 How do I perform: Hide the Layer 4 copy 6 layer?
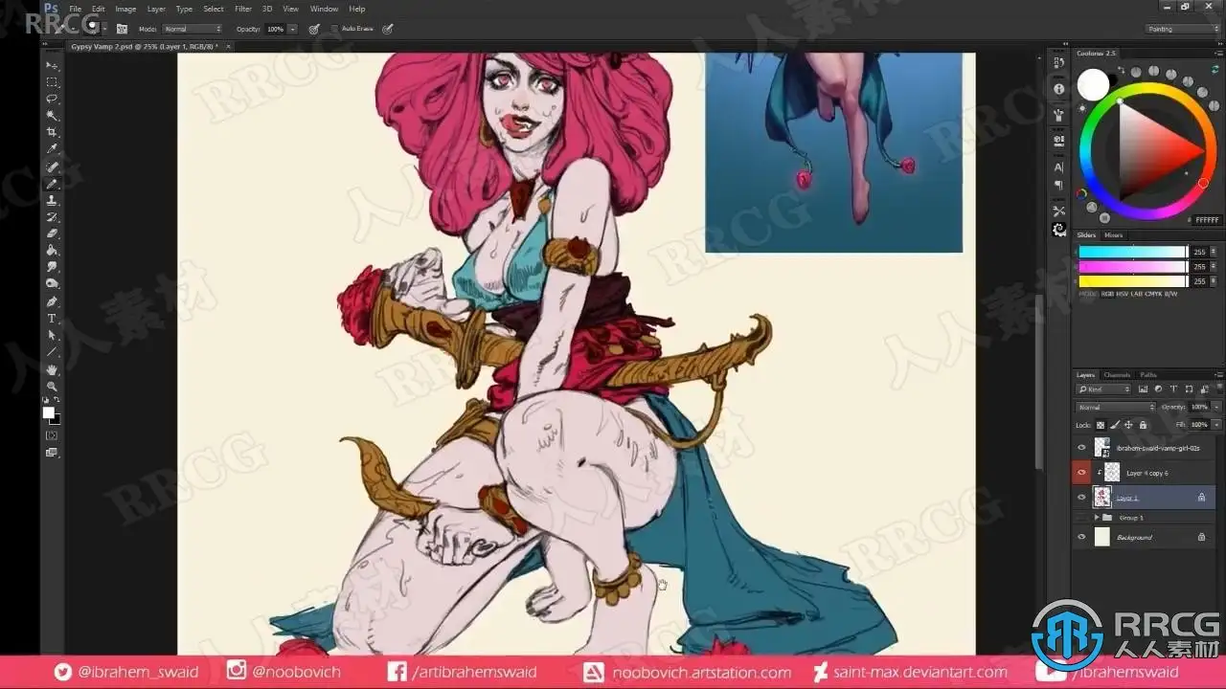click(x=1081, y=473)
